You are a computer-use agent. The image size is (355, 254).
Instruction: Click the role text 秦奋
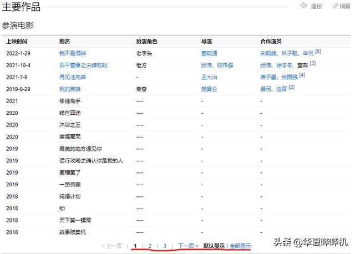[x=141, y=89]
